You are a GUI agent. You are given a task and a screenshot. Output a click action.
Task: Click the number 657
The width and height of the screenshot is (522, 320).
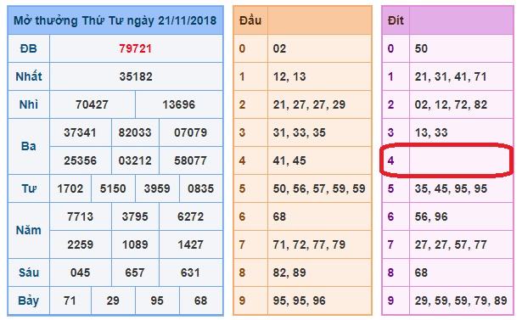(x=135, y=272)
